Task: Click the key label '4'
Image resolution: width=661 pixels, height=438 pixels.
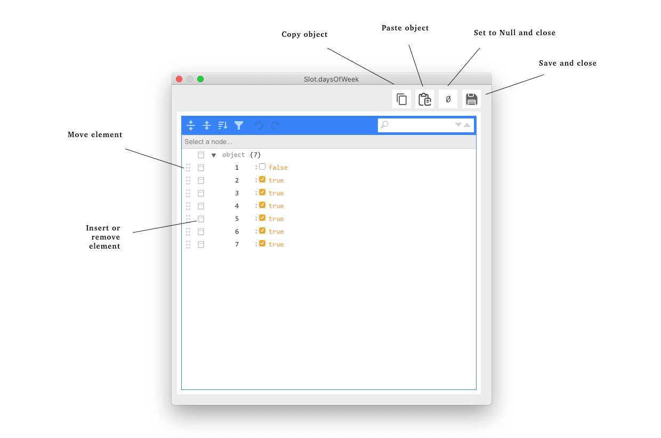Action: click(x=237, y=206)
